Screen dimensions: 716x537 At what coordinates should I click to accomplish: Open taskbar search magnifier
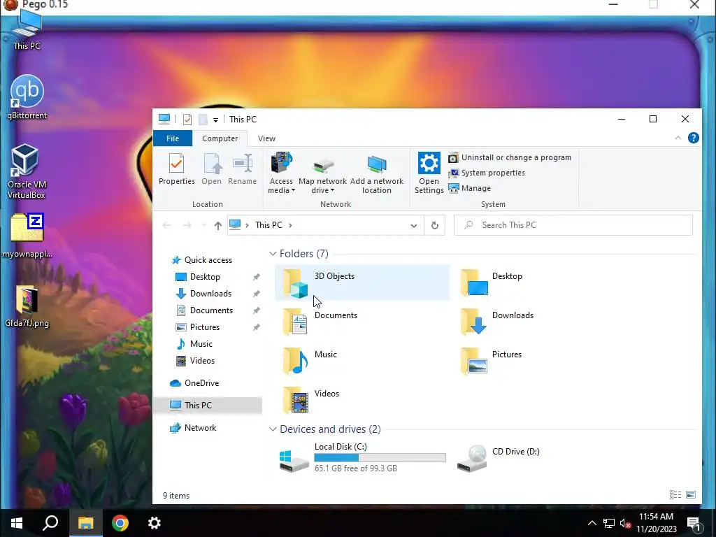point(50,523)
